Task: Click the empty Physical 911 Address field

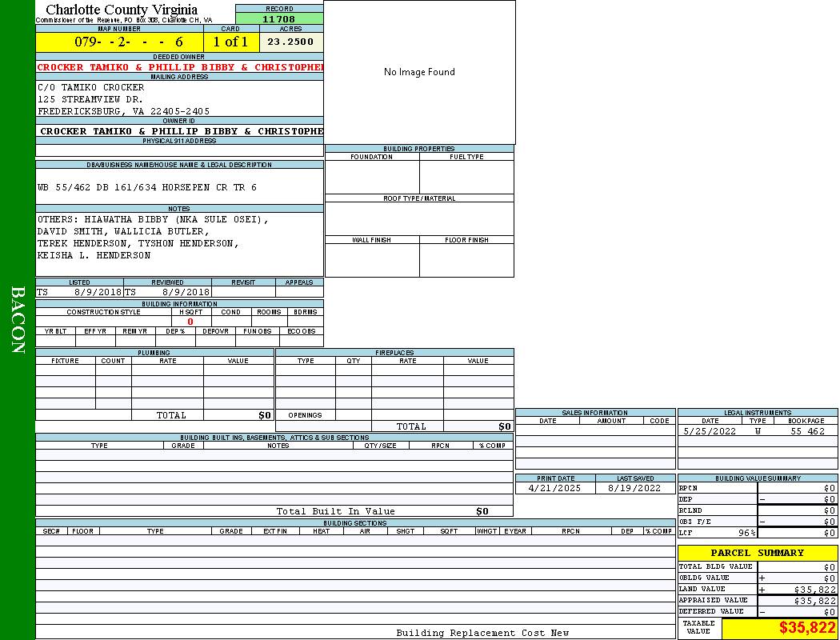Action: click(x=179, y=150)
